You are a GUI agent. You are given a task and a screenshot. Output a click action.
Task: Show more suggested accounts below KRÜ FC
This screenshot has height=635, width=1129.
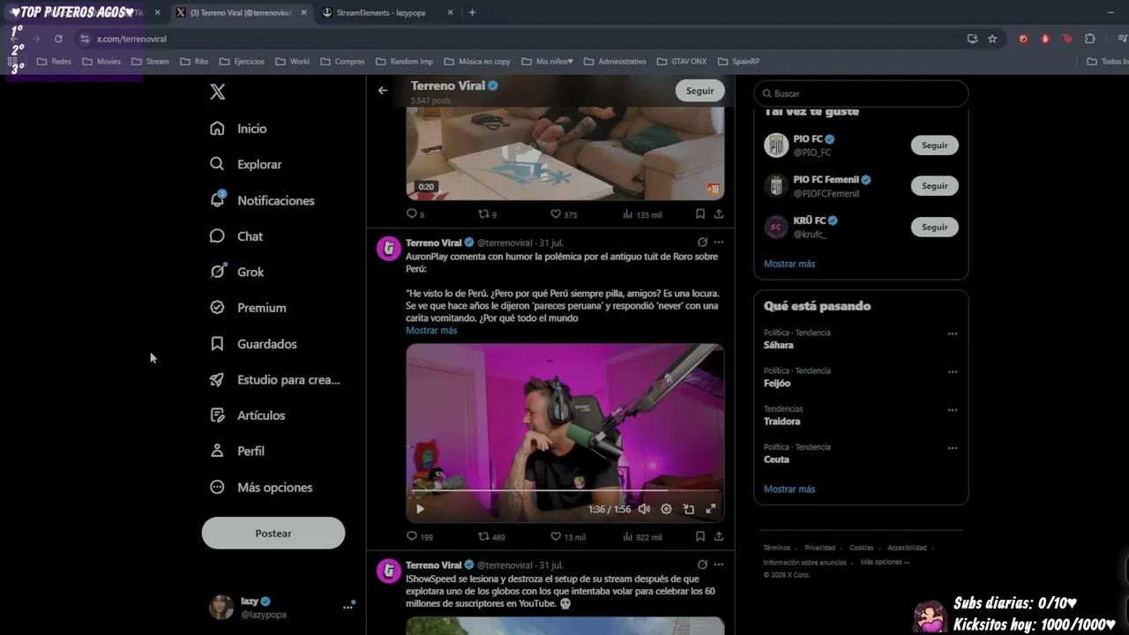coord(789,264)
